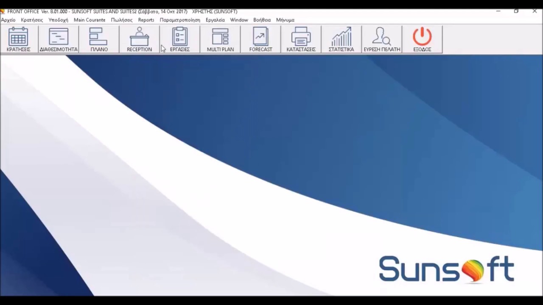The height and width of the screenshot is (305, 543).
Task: Open the ΕΥΡΕΣΗ ΠΕΛΑΤΗ customer search icon
Action: pyautogui.click(x=382, y=39)
